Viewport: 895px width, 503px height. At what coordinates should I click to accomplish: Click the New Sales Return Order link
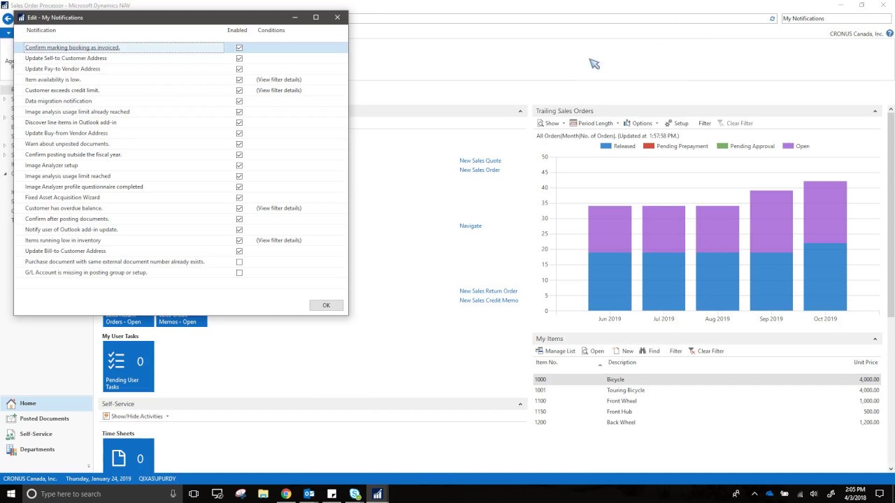489,291
